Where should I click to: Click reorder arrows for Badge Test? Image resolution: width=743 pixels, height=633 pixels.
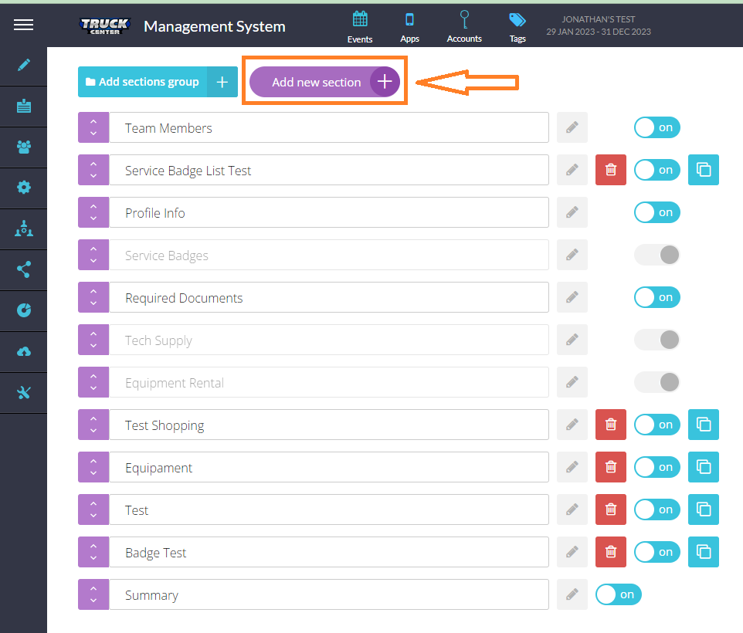[93, 552]
